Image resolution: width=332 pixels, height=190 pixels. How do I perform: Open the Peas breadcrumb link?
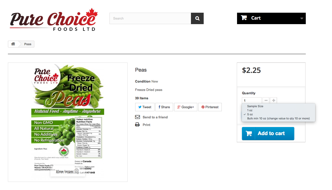28,44
